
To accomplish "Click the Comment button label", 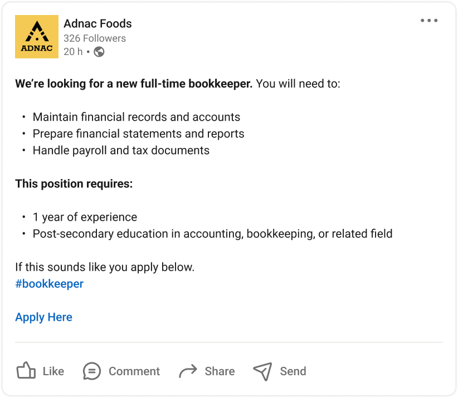I will [x=134, y=371].
